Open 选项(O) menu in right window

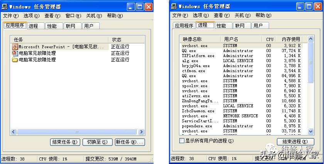201,15
